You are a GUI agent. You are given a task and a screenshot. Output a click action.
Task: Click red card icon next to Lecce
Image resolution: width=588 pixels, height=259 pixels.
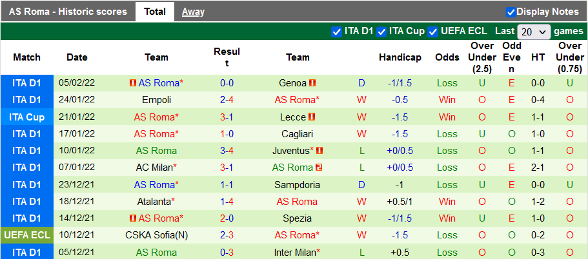tap(310, 117)
